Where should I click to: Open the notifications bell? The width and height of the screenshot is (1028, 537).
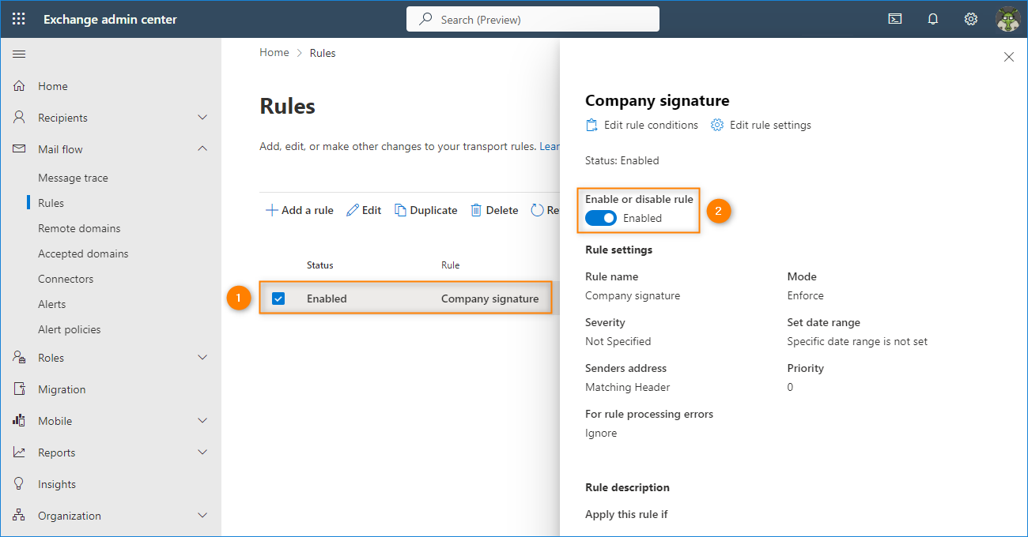click(x=933, y=19)
